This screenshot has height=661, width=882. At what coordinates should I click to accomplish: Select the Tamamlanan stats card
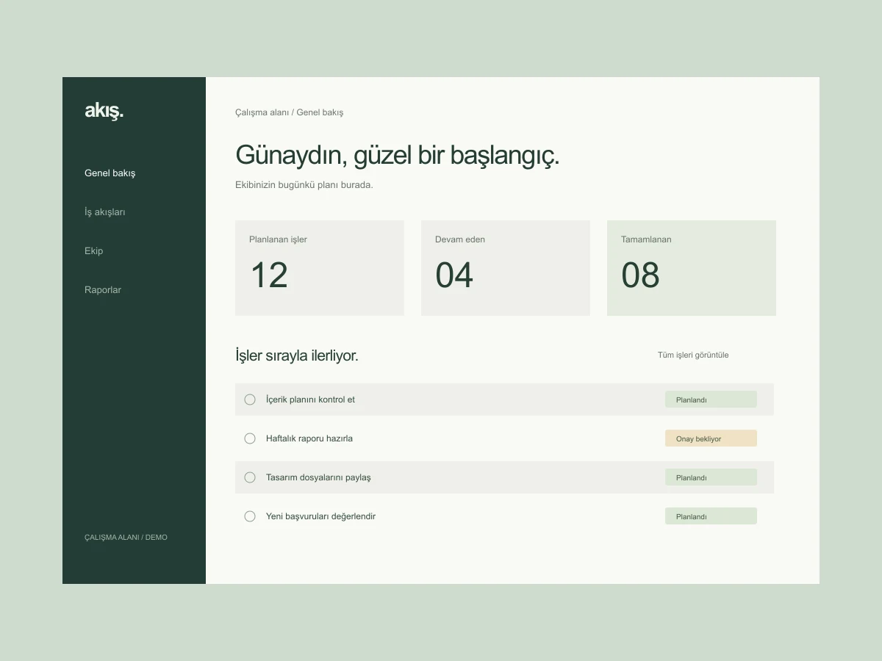[x=692, y=268]
